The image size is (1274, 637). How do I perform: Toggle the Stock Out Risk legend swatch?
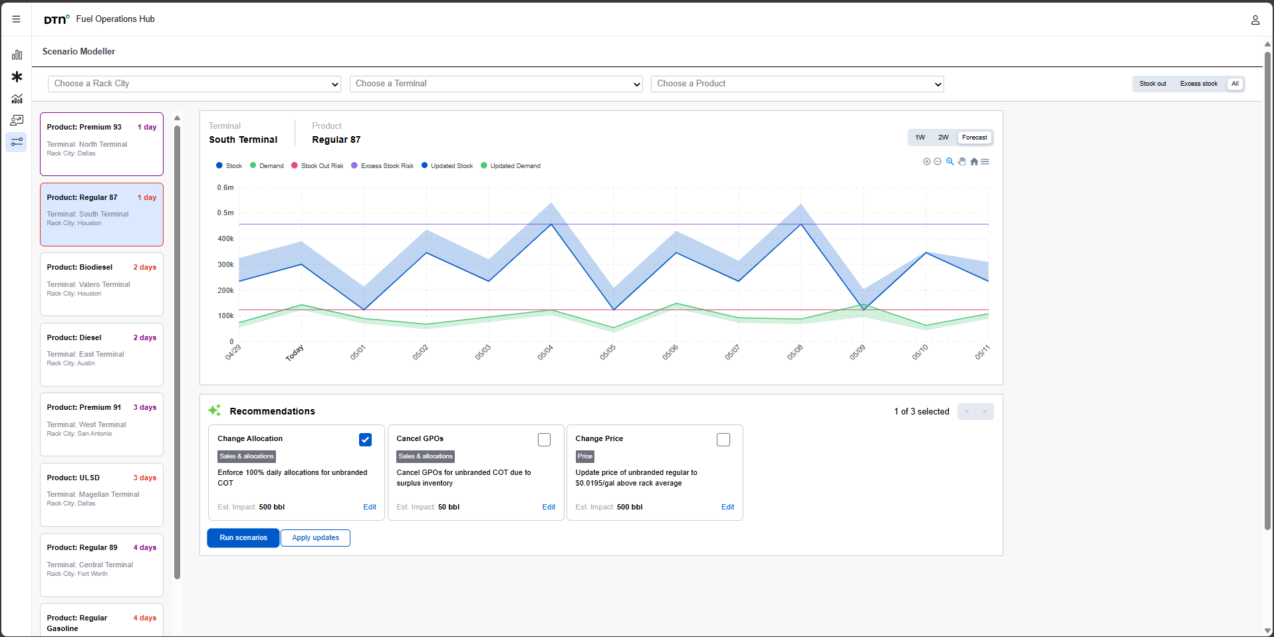(295, 165)
